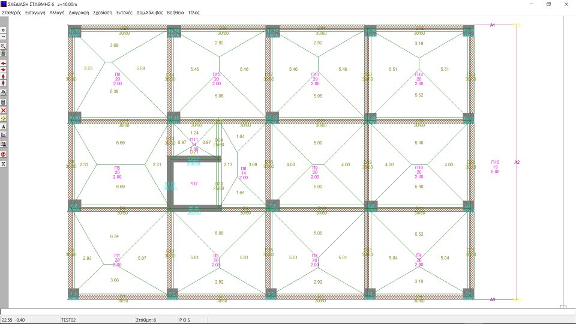Screen dimensions: 576x324
Task: Click the pan left red arrow
Action: pos(4,63)
